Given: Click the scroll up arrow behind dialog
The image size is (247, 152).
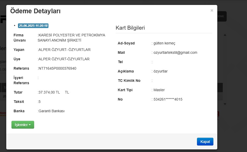Looking at the screenshot, I should (x=225, y=35).
